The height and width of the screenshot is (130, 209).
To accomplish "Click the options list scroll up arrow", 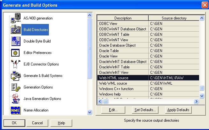I will pos(89,15).
